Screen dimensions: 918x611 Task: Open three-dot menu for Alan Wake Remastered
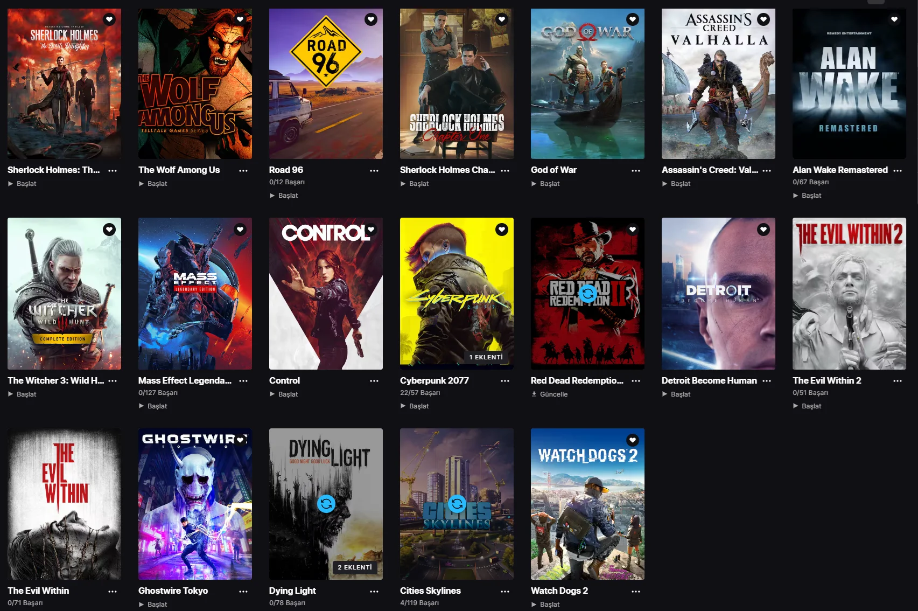[x=898, y=170]
